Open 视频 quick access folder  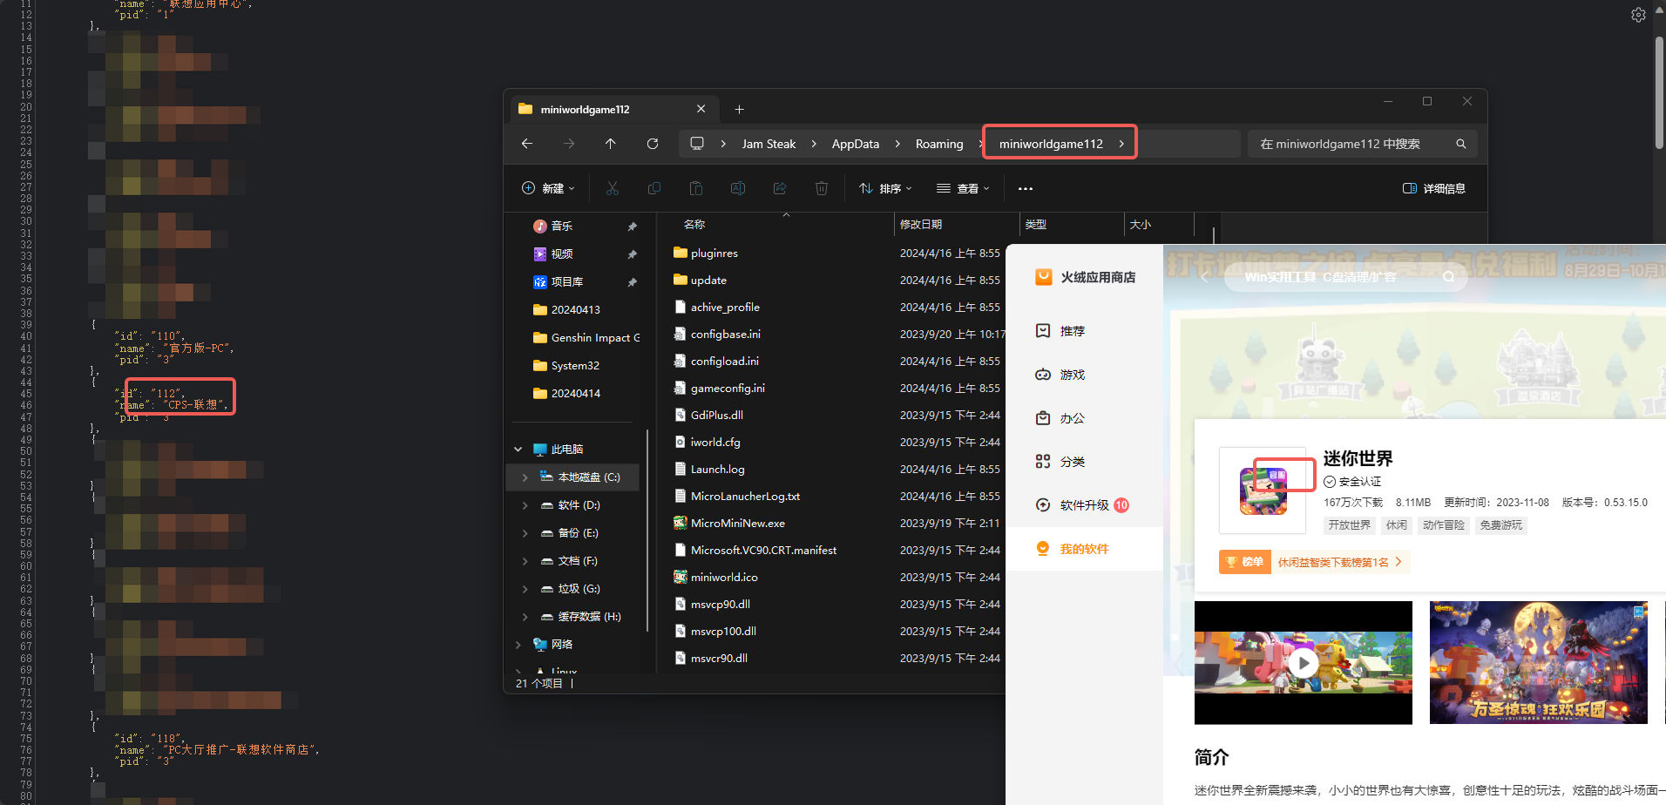pos(552,254)
